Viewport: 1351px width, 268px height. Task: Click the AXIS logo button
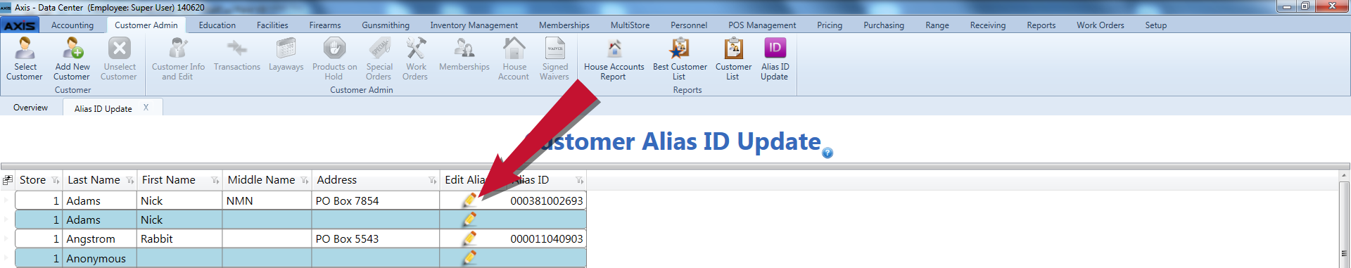(x=20, y=25)
